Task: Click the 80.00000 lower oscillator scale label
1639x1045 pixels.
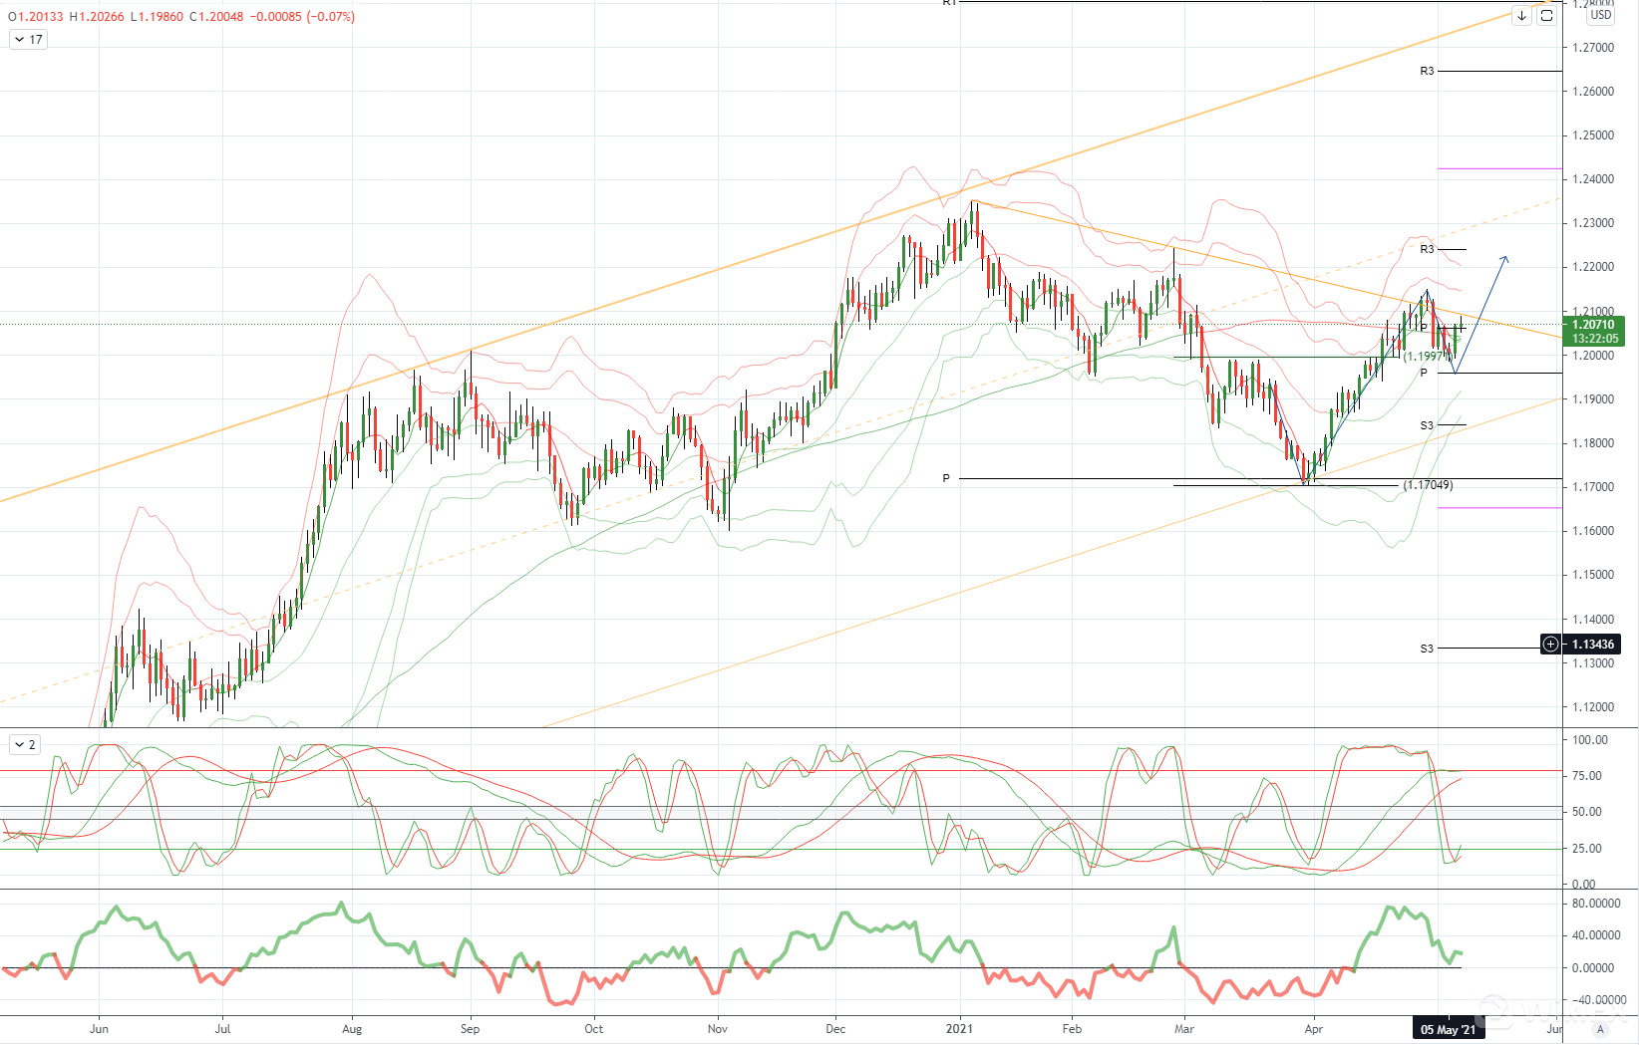Action: (x=1596, y=904)
